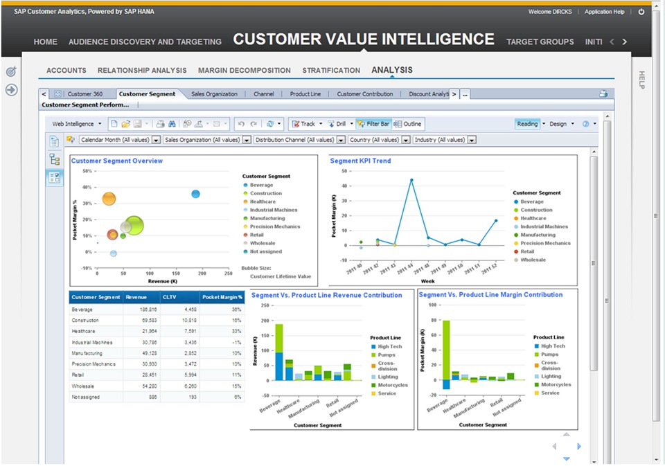
Task: Click the history clock toolbar icon
Action: point(186,124)
